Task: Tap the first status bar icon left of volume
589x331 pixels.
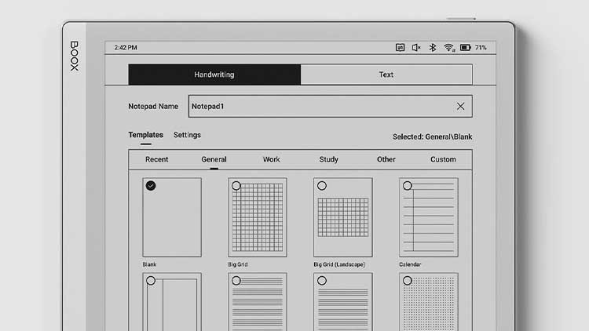Action: 401,48
